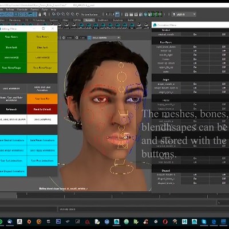Click Save Fear Animations cyan button

click(42, 161)
